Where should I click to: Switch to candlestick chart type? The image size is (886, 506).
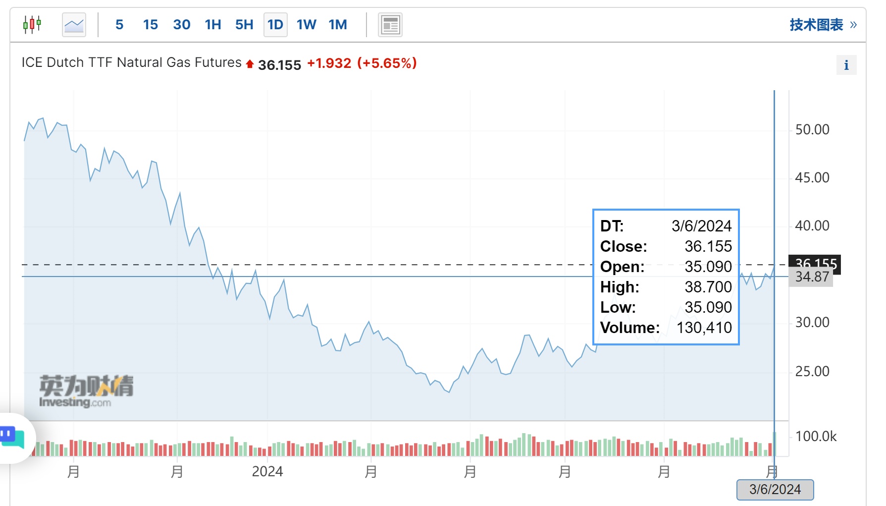[x=32, y=24]
